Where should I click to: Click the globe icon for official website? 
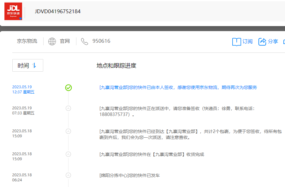coord(52,41)
